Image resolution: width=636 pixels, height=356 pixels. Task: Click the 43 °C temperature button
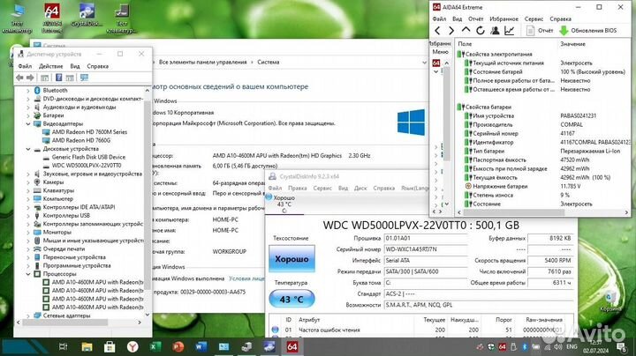291,300
